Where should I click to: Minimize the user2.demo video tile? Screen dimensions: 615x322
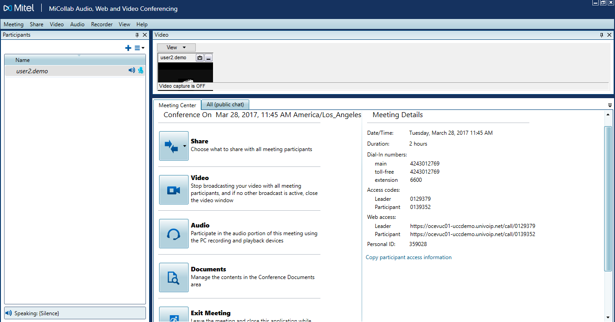point(208,58)
